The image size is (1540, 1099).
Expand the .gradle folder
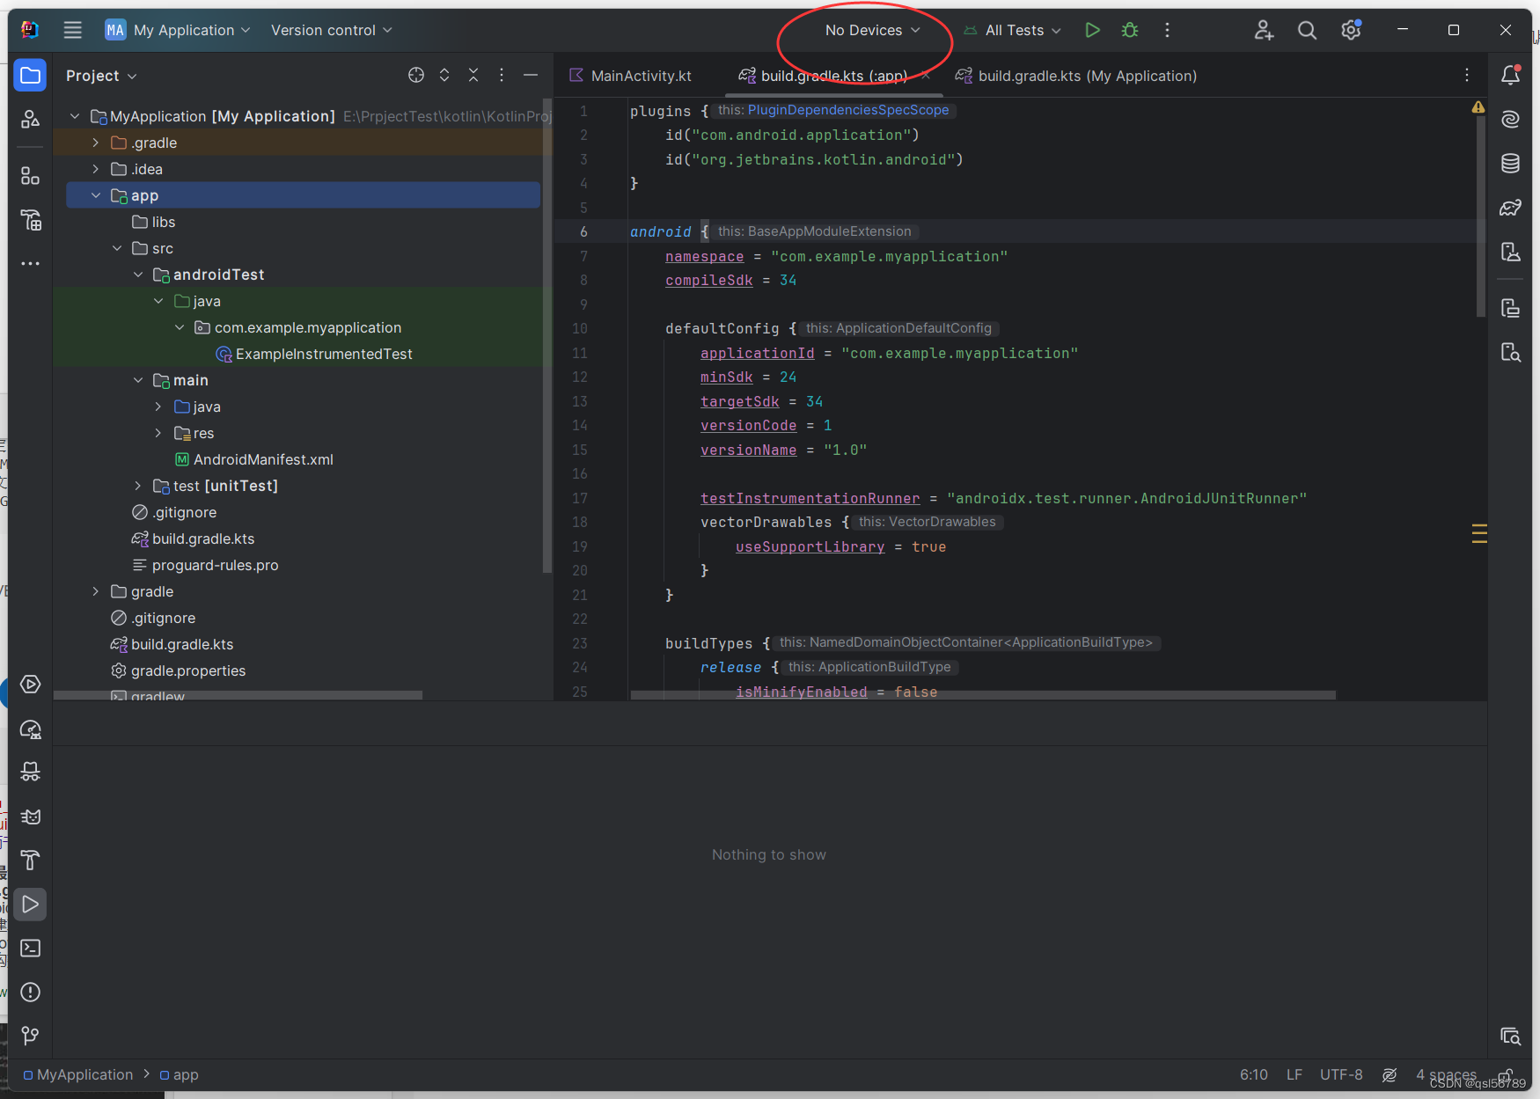96,143
